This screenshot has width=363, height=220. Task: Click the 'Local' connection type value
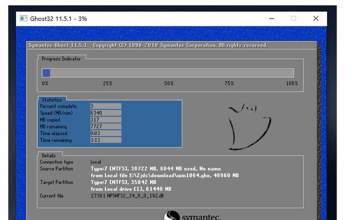pos(95,162)
